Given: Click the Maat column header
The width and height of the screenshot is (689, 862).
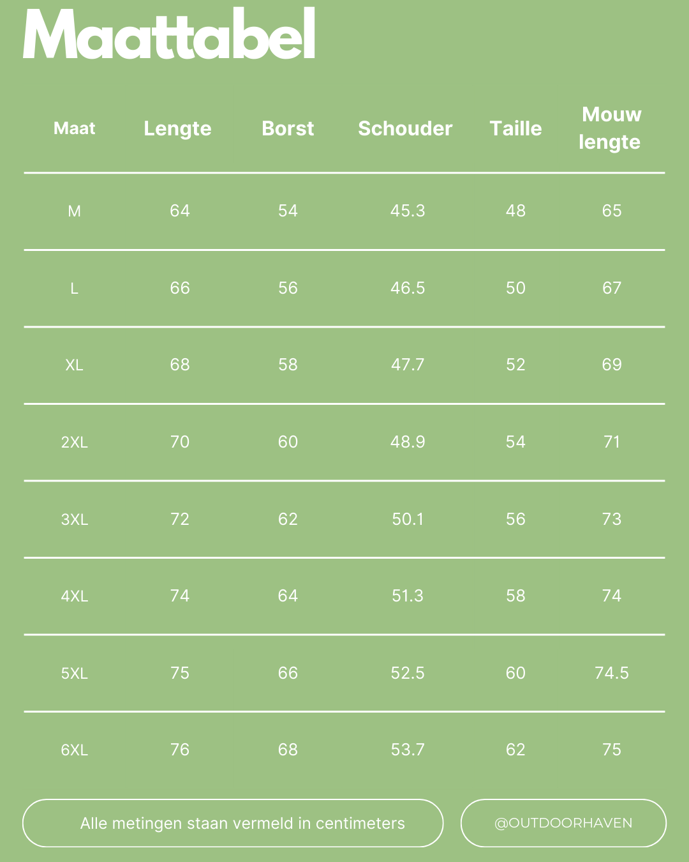Looking at the screenshot, I should tap(75, 128).
